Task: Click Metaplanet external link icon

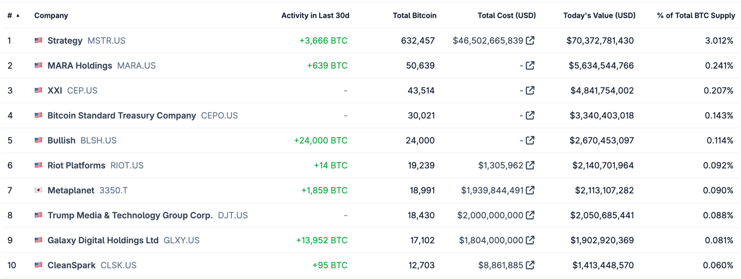Action: [530, 190]
